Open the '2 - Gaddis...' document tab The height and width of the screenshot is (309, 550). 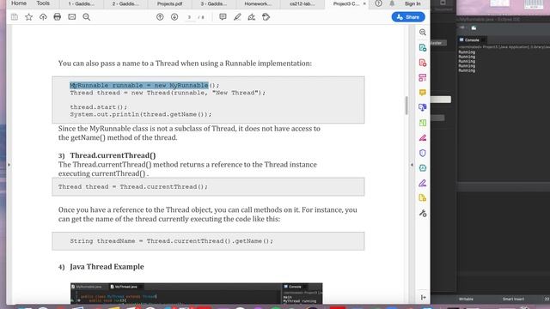125,3
